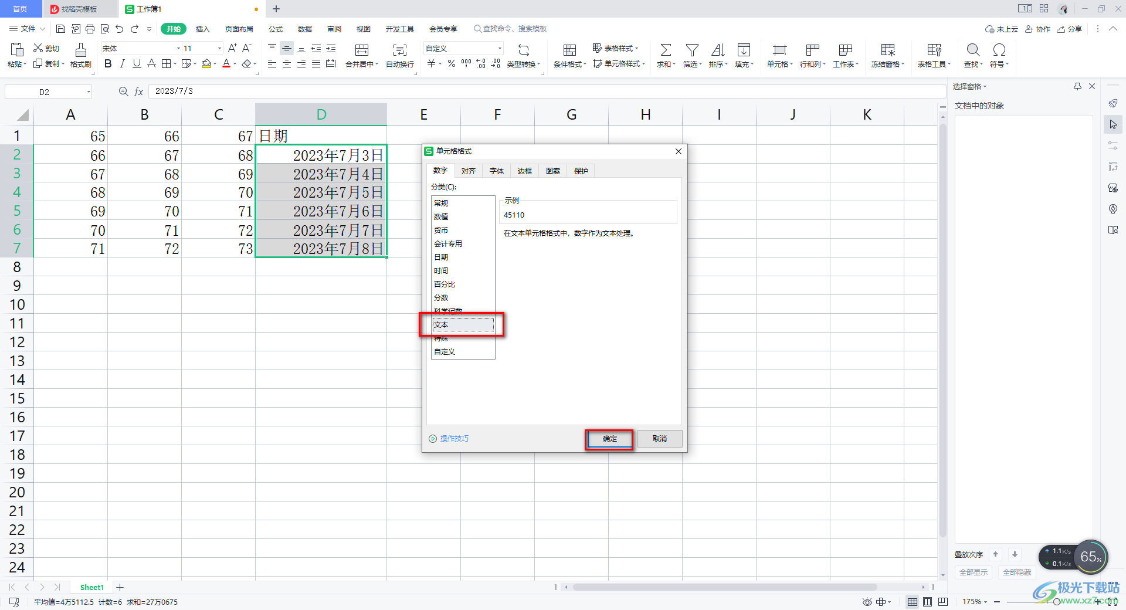Apply the red font color

pyautogui.click(x=226, y=63)
